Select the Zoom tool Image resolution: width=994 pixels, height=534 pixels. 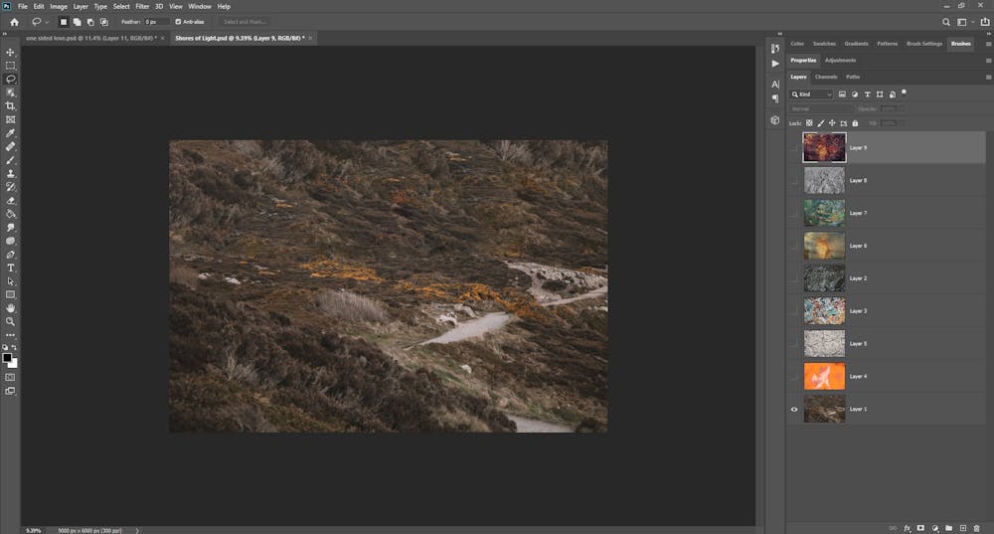10,321
